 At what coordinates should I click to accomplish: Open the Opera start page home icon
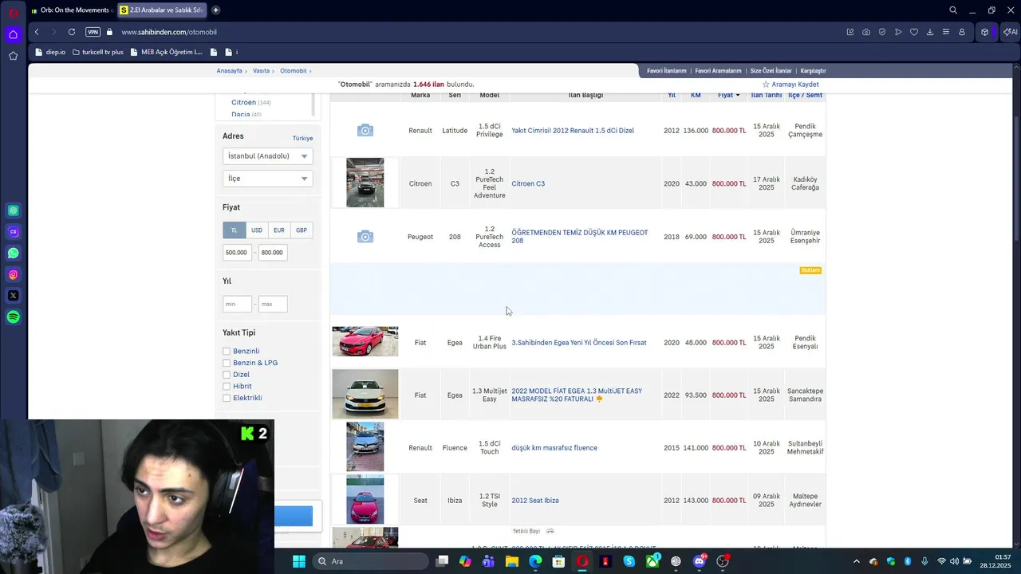13,34
